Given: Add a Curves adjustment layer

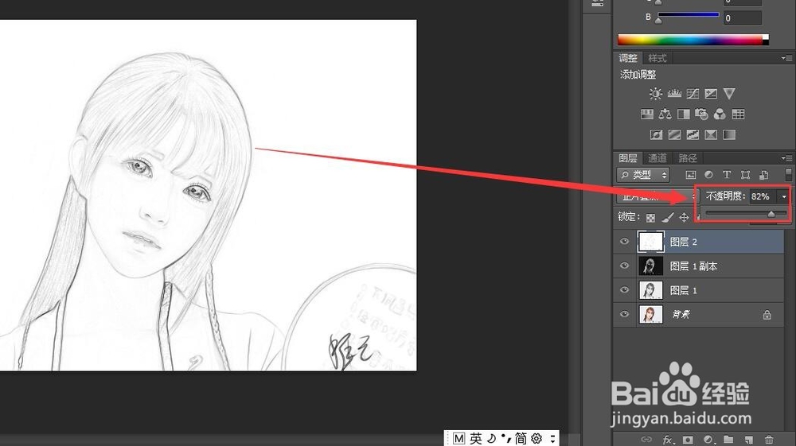Looking at the screenshot, I should (693, 94).
